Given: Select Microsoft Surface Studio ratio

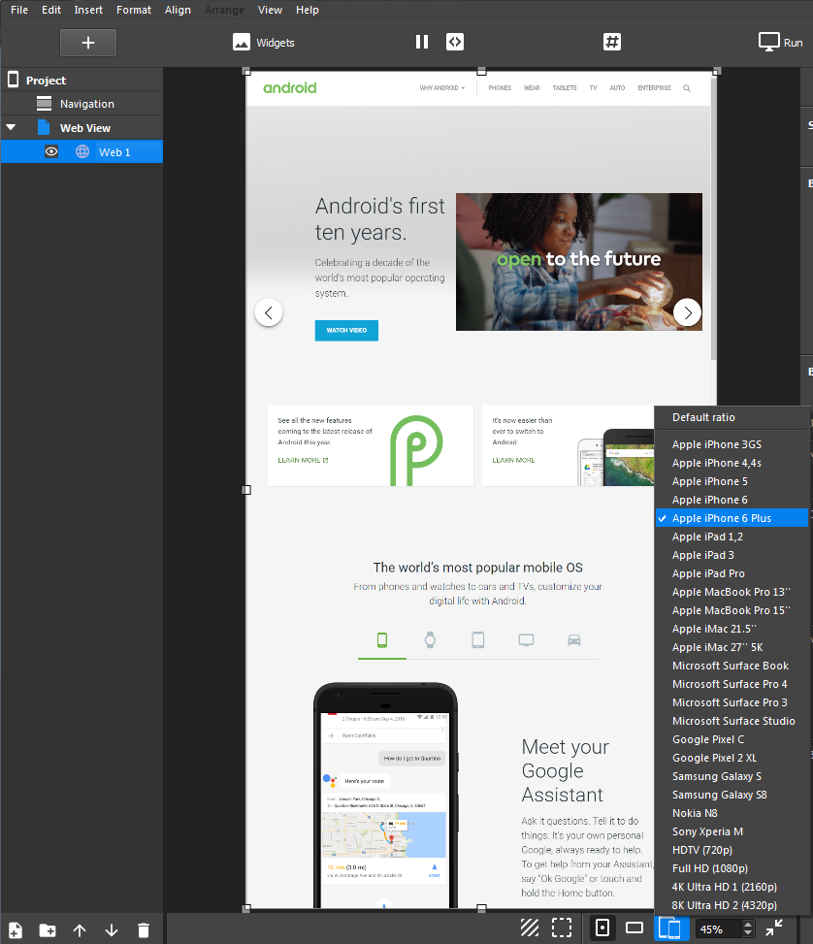Looking at the screenshot, I should click(732, 721).
